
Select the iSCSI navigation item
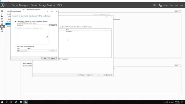(x=8, y=24)
